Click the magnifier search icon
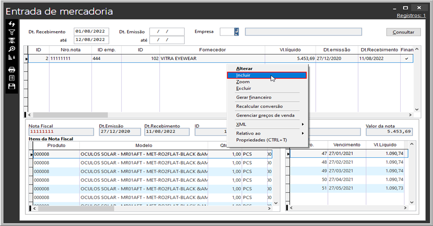Screen dimensions: 433x226 point(12,49)
